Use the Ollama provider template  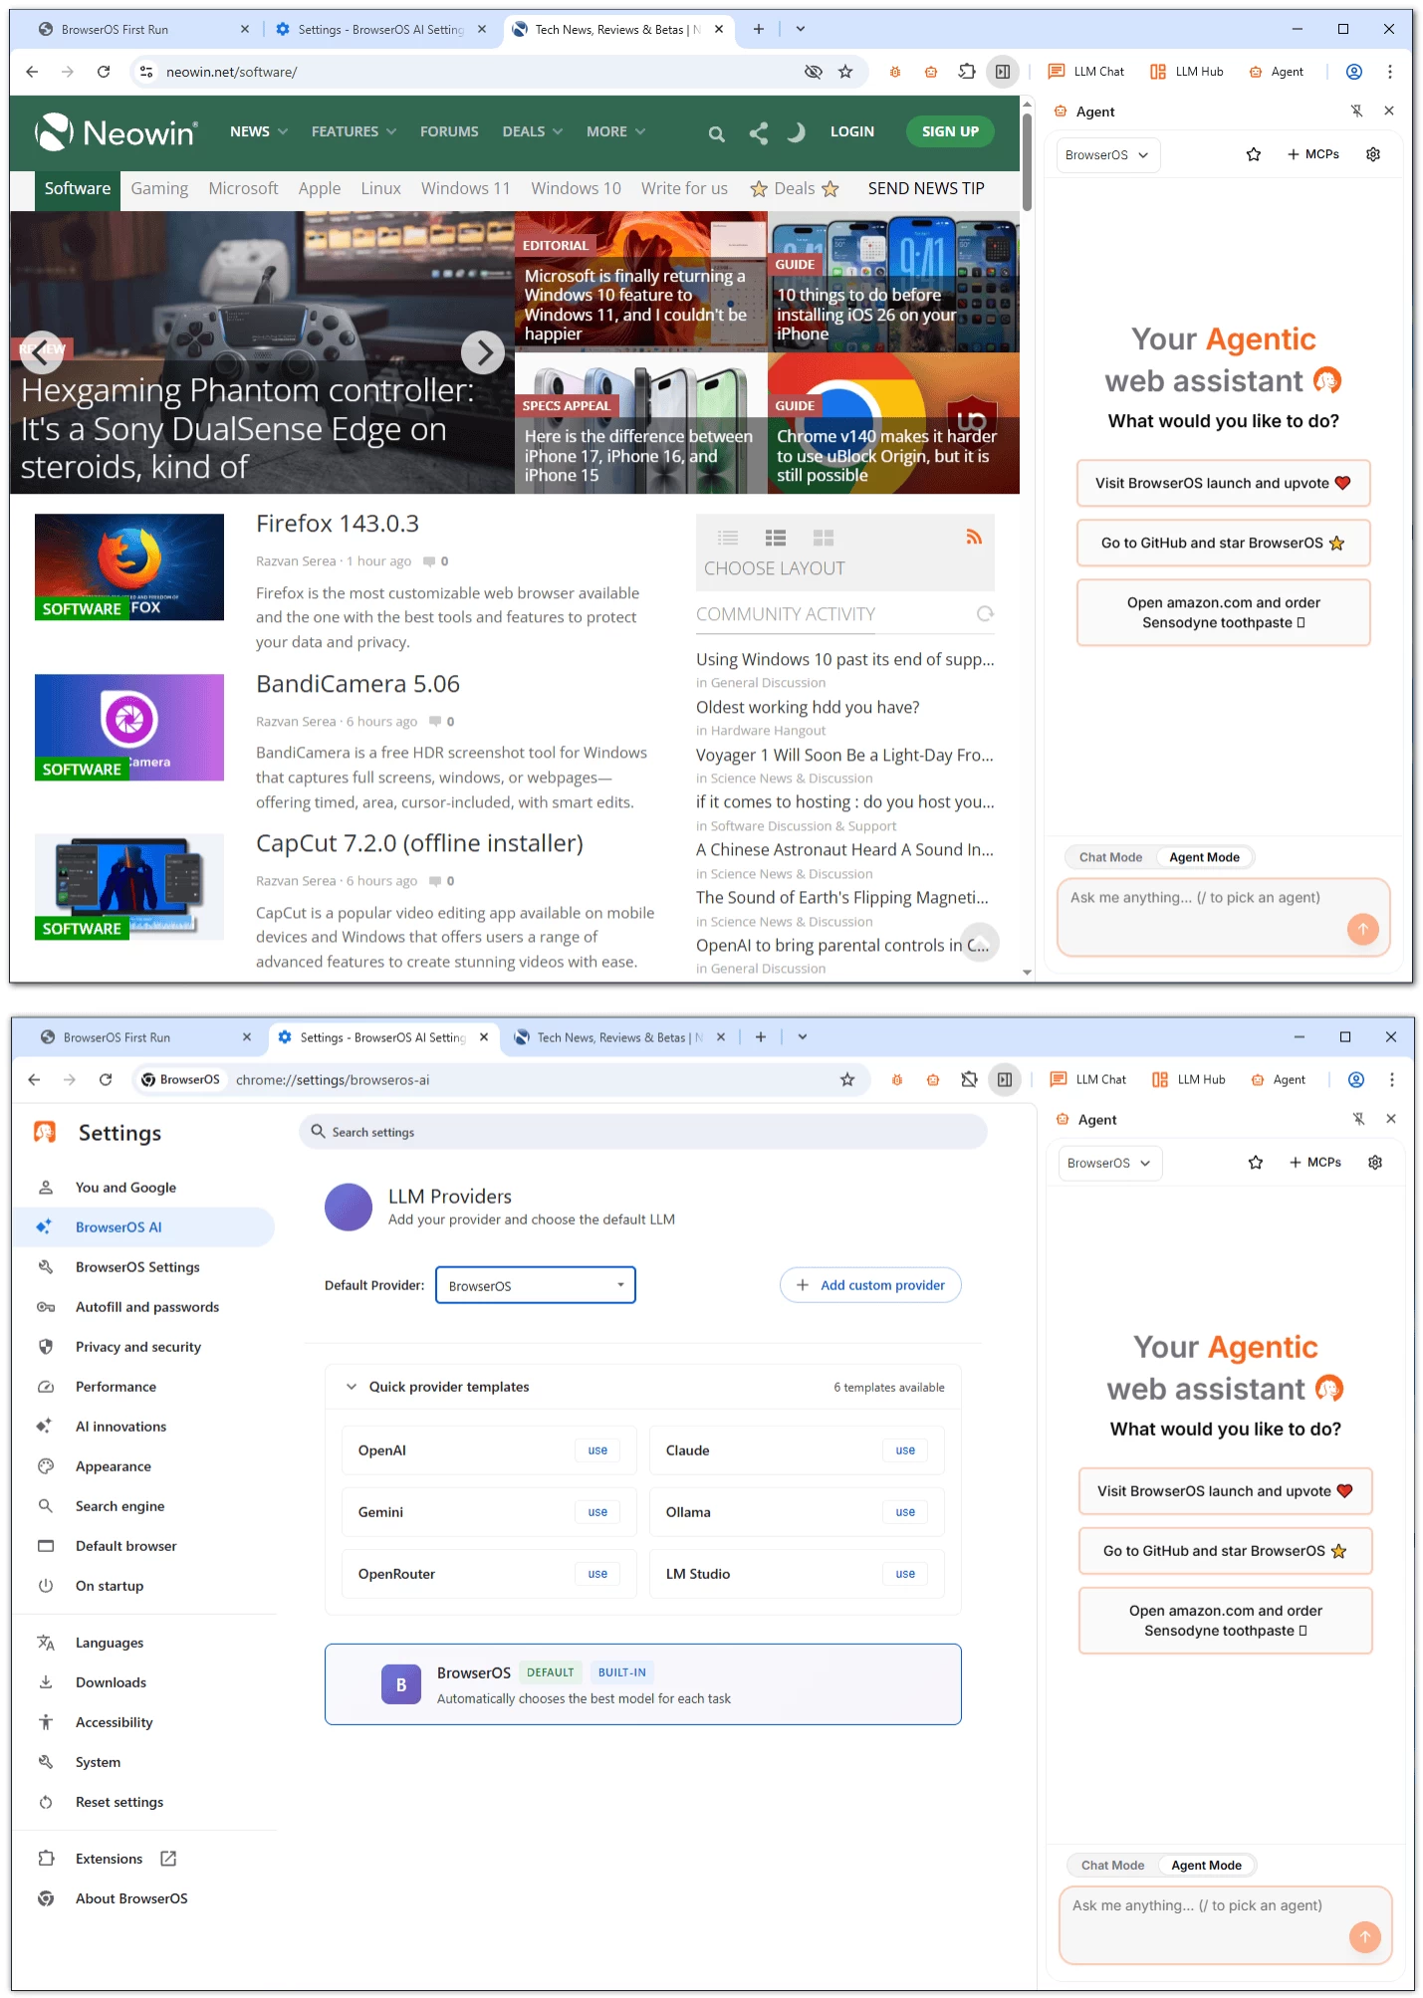click(905, 1512)
